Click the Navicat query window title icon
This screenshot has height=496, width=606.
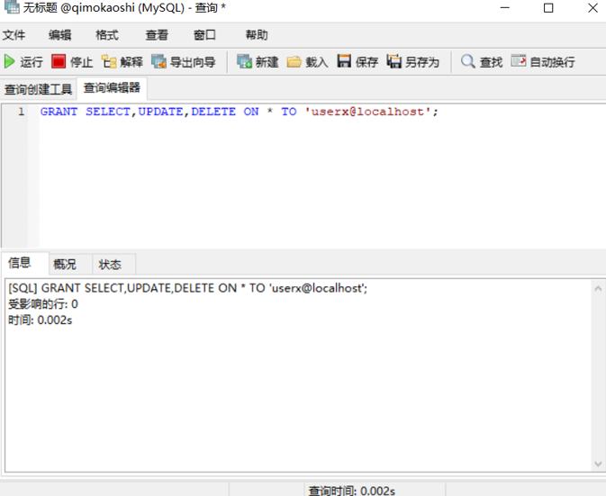pyautogui.click(x=11, y=7)
